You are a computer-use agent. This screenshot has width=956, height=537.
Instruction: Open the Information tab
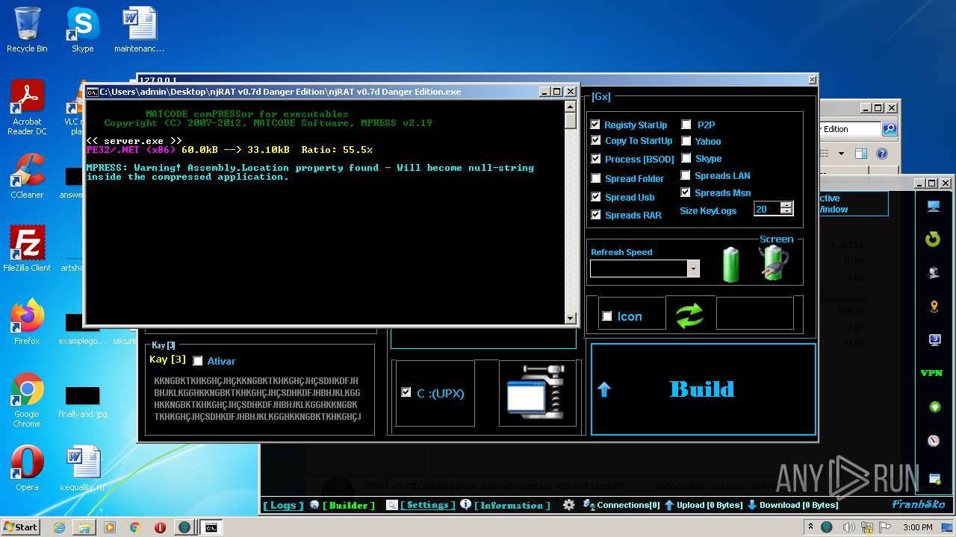coord(512,505)
